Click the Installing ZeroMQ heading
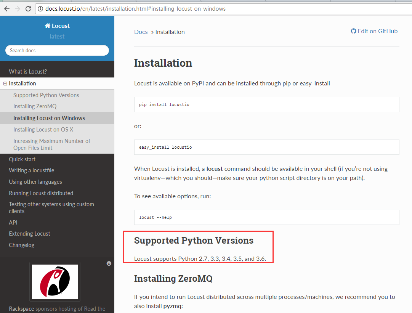 [x=173, y=279]
